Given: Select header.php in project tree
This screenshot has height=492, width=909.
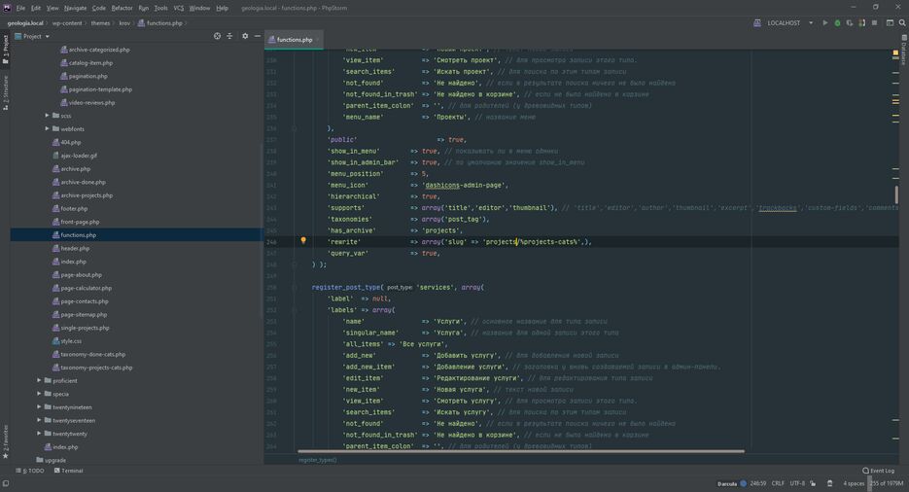Looking at the screenshot, I should pos(76,248).
